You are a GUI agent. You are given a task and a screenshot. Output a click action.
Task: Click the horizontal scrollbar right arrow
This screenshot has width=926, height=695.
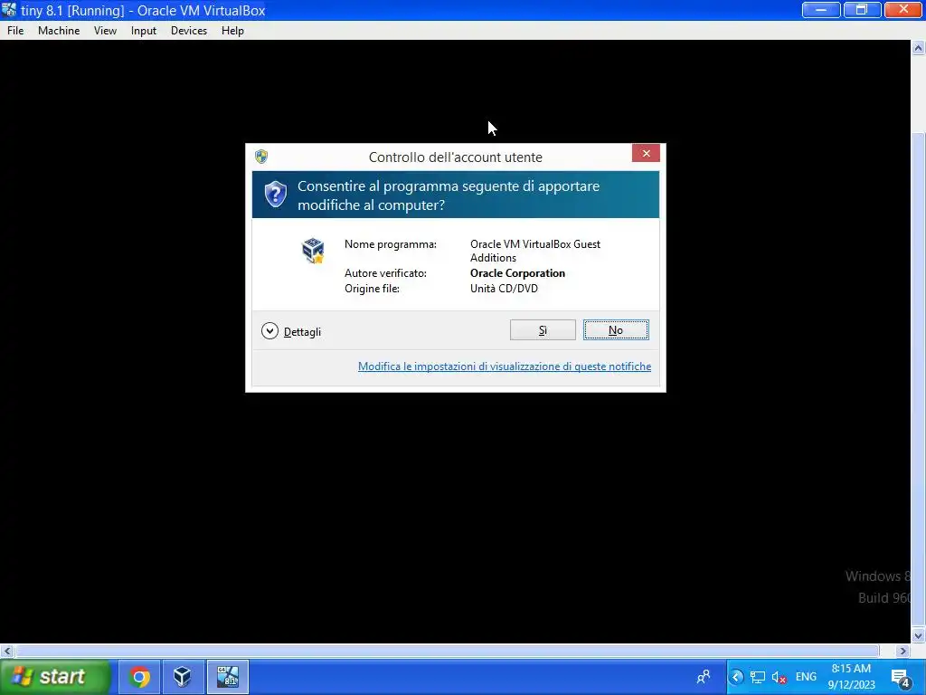[x=903, y=651]
